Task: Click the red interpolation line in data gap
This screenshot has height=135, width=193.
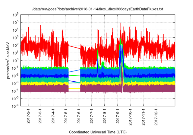Action: [x=74, y=47]
